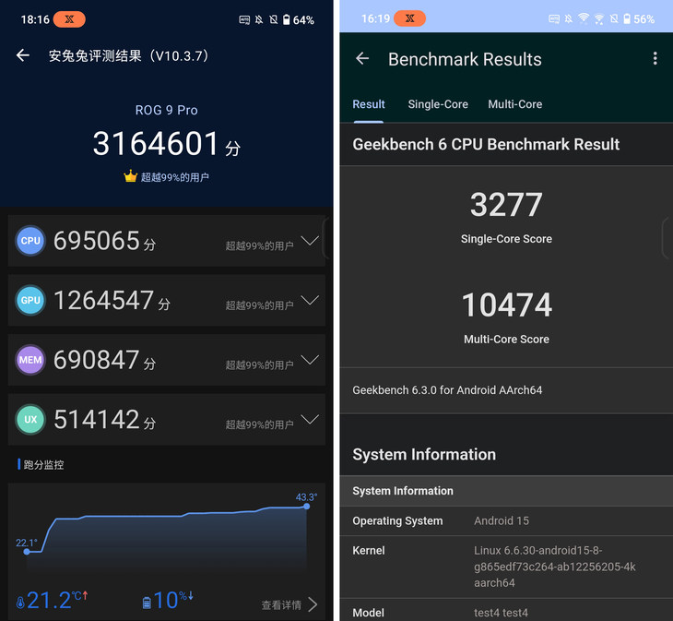Tap the Wi-Fi icon in Geekbench status bar
This screenshot has height=621, width=673.
click(x=584, y=18)
